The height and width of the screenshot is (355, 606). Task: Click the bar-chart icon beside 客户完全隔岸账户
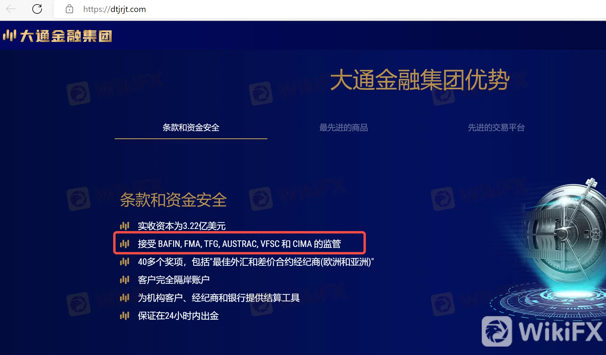click(125, 280)
